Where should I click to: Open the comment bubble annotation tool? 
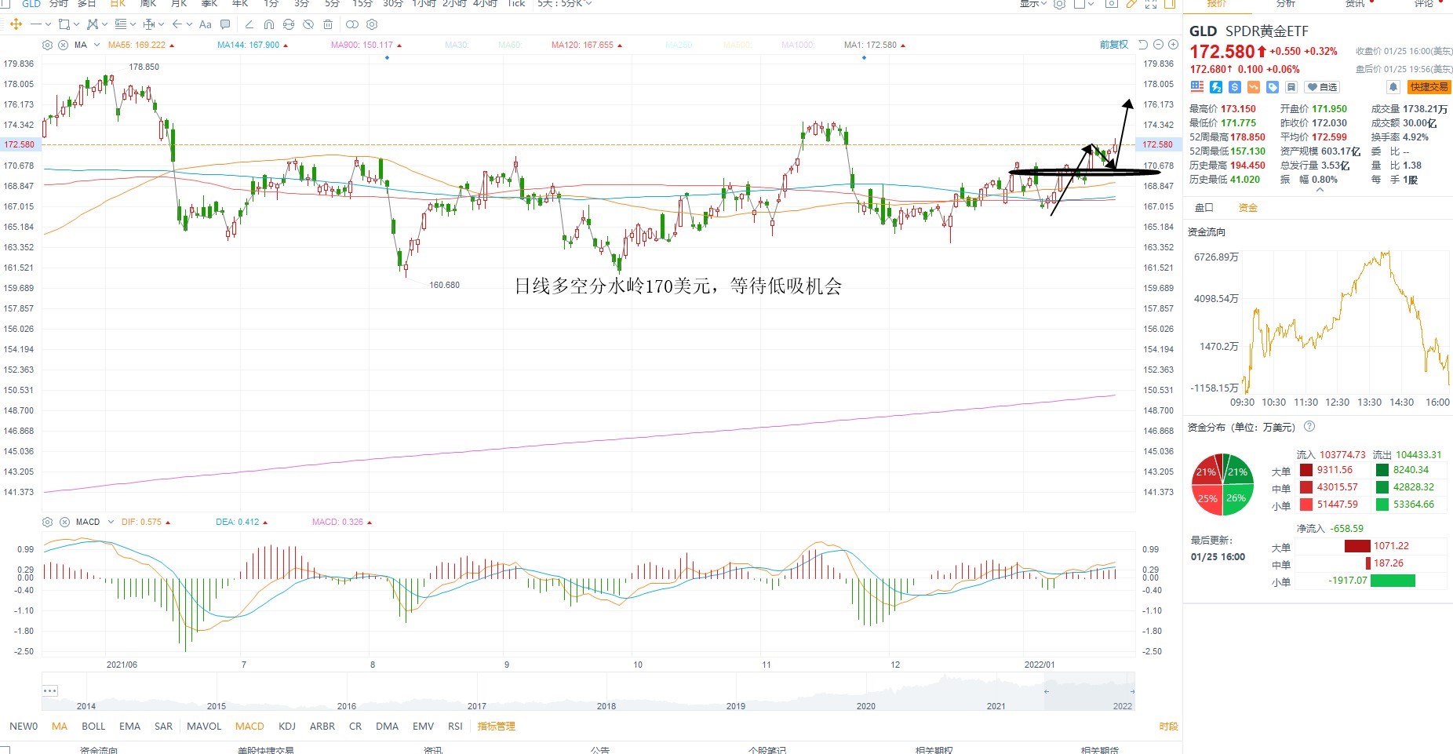click(226, 24)
